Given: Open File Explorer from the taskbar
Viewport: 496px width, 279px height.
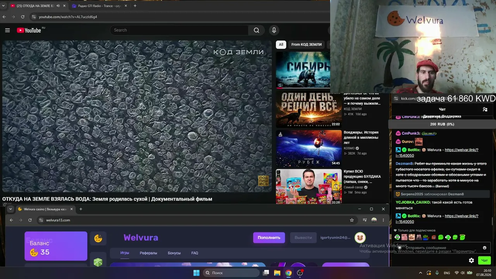Looking at the screenshot, I should tap(277, 273).
